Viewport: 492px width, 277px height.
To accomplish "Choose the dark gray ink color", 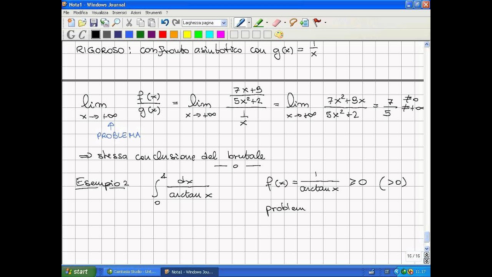I will click(107, 35).
